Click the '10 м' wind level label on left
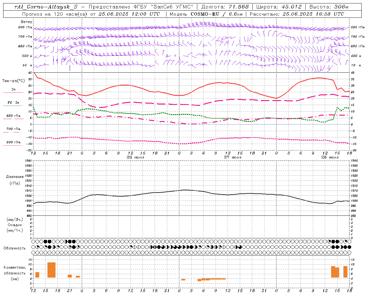Screen dimensions: 366x293 tap(27, 66)
